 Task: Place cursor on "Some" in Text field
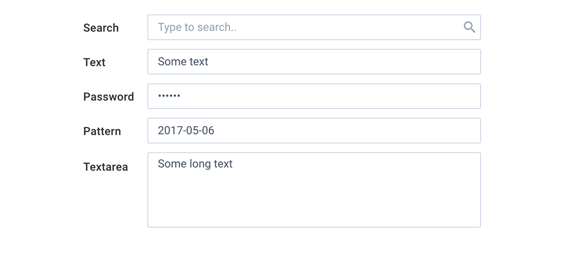coord(169,62)
